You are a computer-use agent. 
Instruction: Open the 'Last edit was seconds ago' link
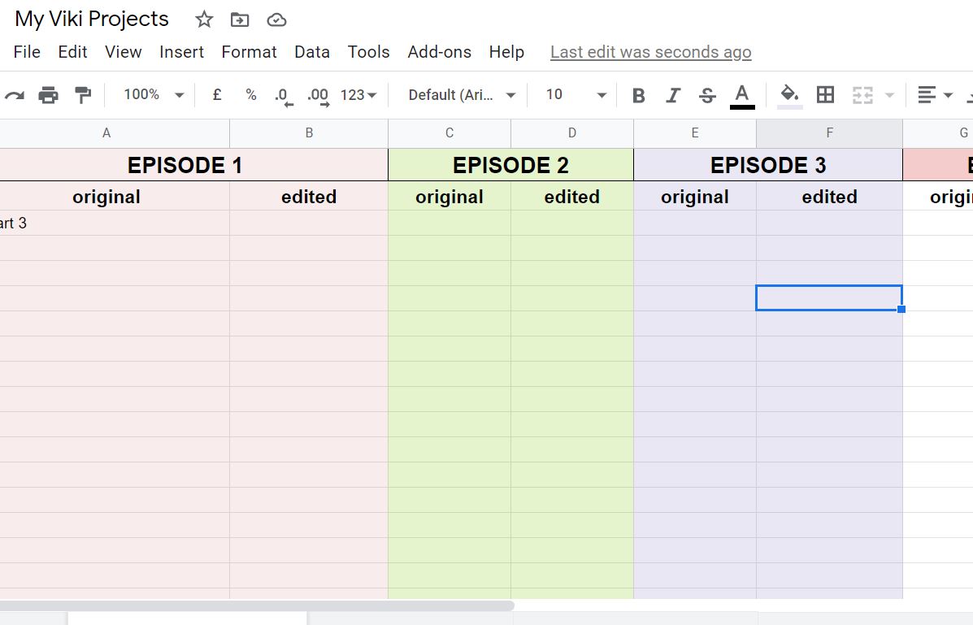click(x=650, y=52)
